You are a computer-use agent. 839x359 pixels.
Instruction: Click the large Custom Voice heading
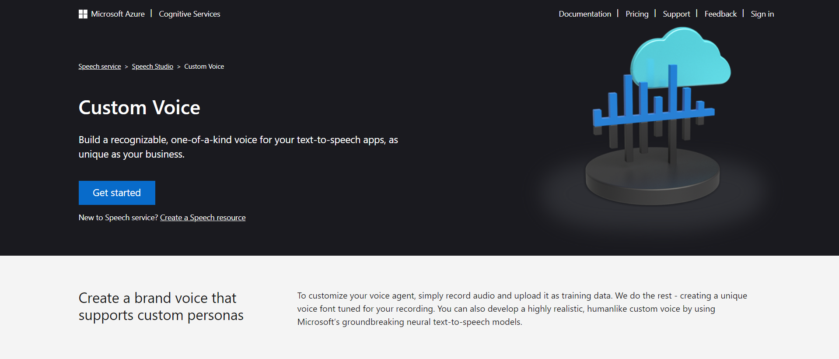[139, 108]
